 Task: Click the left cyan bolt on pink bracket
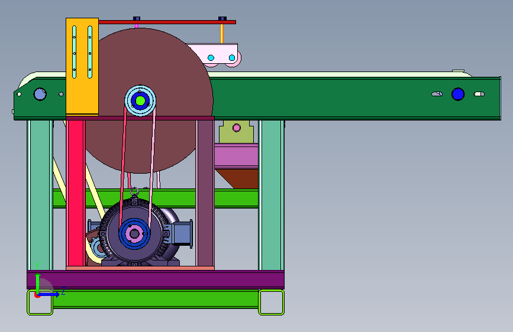[211, 58]
